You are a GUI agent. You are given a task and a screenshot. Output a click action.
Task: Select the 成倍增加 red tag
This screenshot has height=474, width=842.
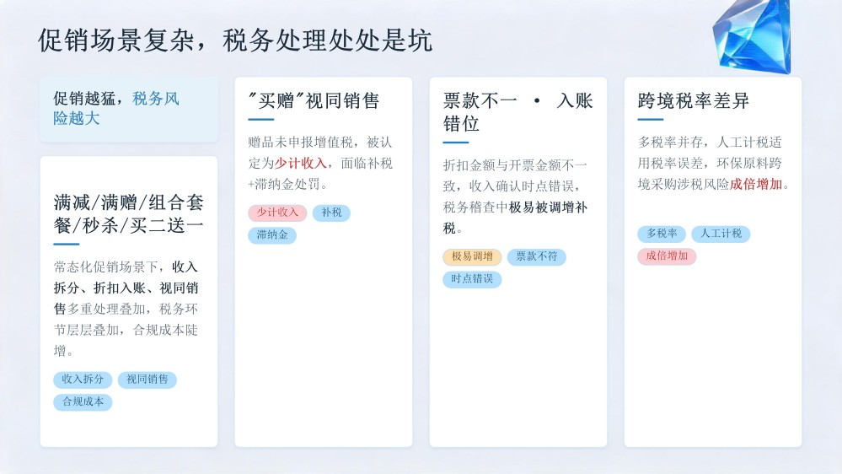tap(667, 256)
